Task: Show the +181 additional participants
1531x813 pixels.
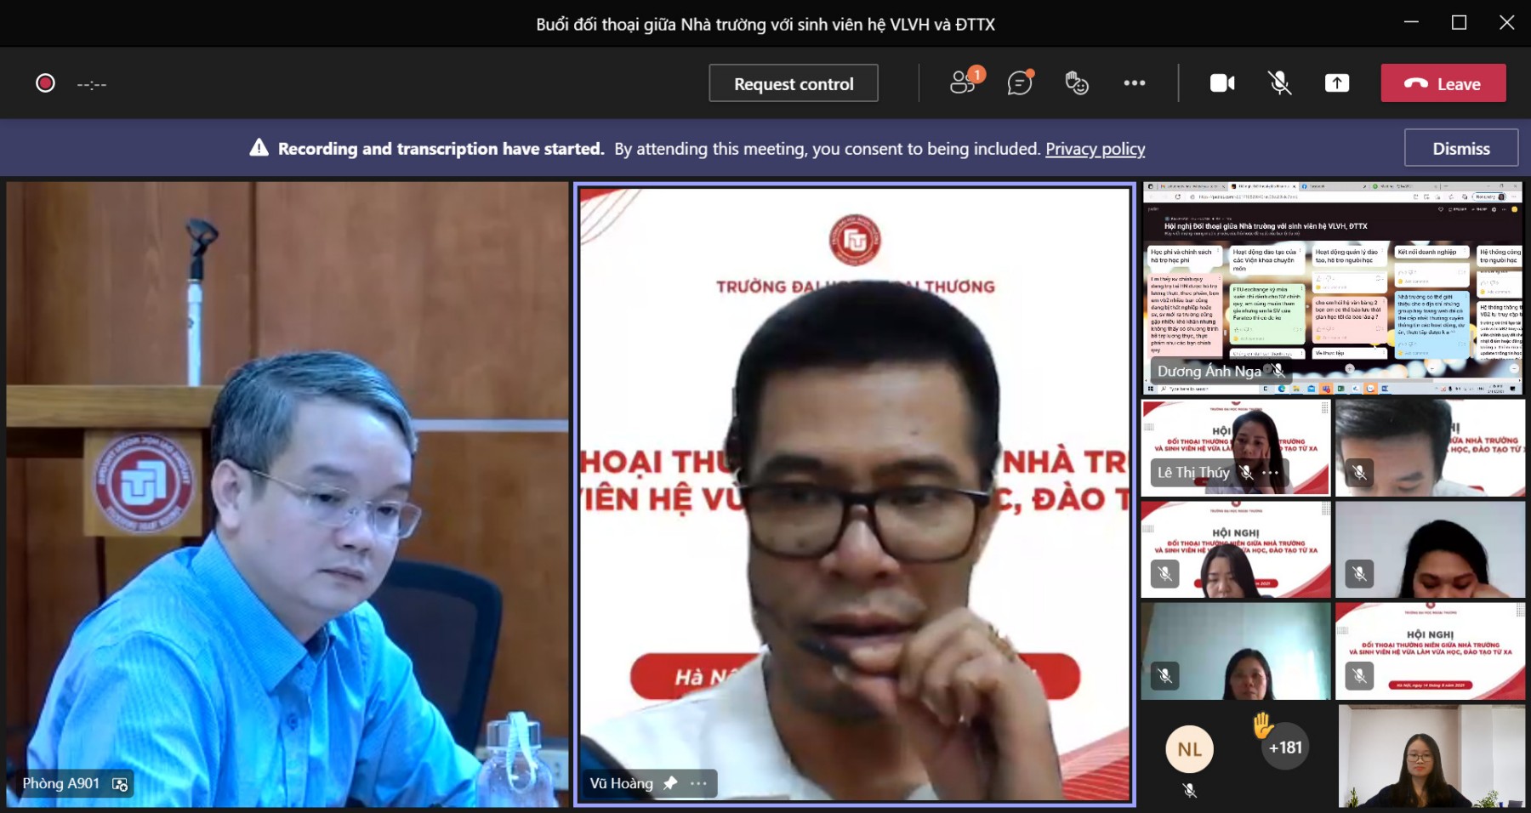Action: pyautogui.click(x=1285, y=748)
